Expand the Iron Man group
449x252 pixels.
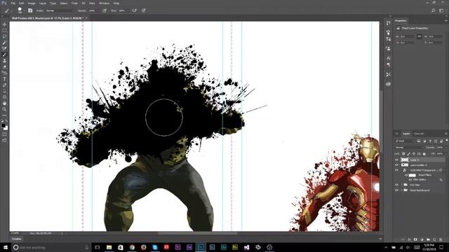[x=402, y=185]
